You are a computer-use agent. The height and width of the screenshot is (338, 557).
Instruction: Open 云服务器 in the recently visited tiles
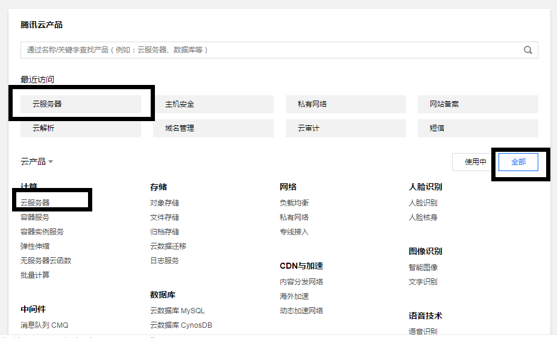coord(81,104)
